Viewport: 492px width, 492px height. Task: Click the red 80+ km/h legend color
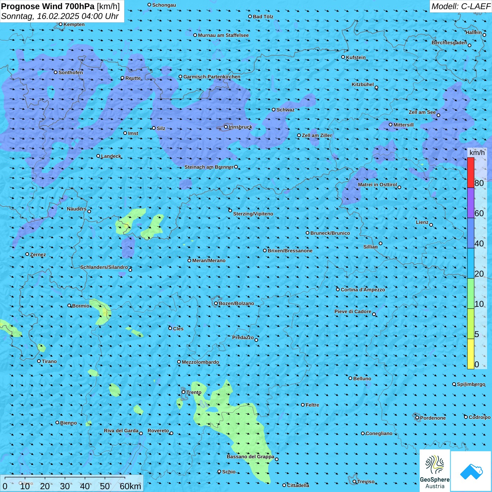(471, 173)
